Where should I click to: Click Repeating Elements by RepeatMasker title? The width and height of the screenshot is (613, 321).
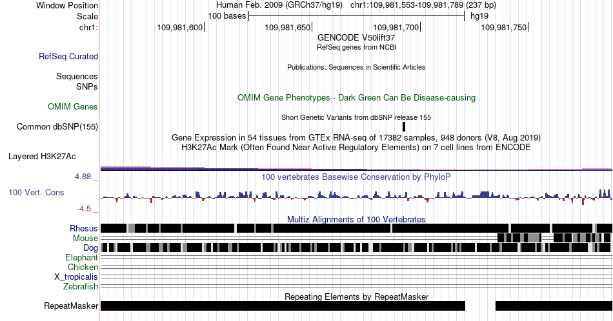pyautogui.click(x=356, y=297)
